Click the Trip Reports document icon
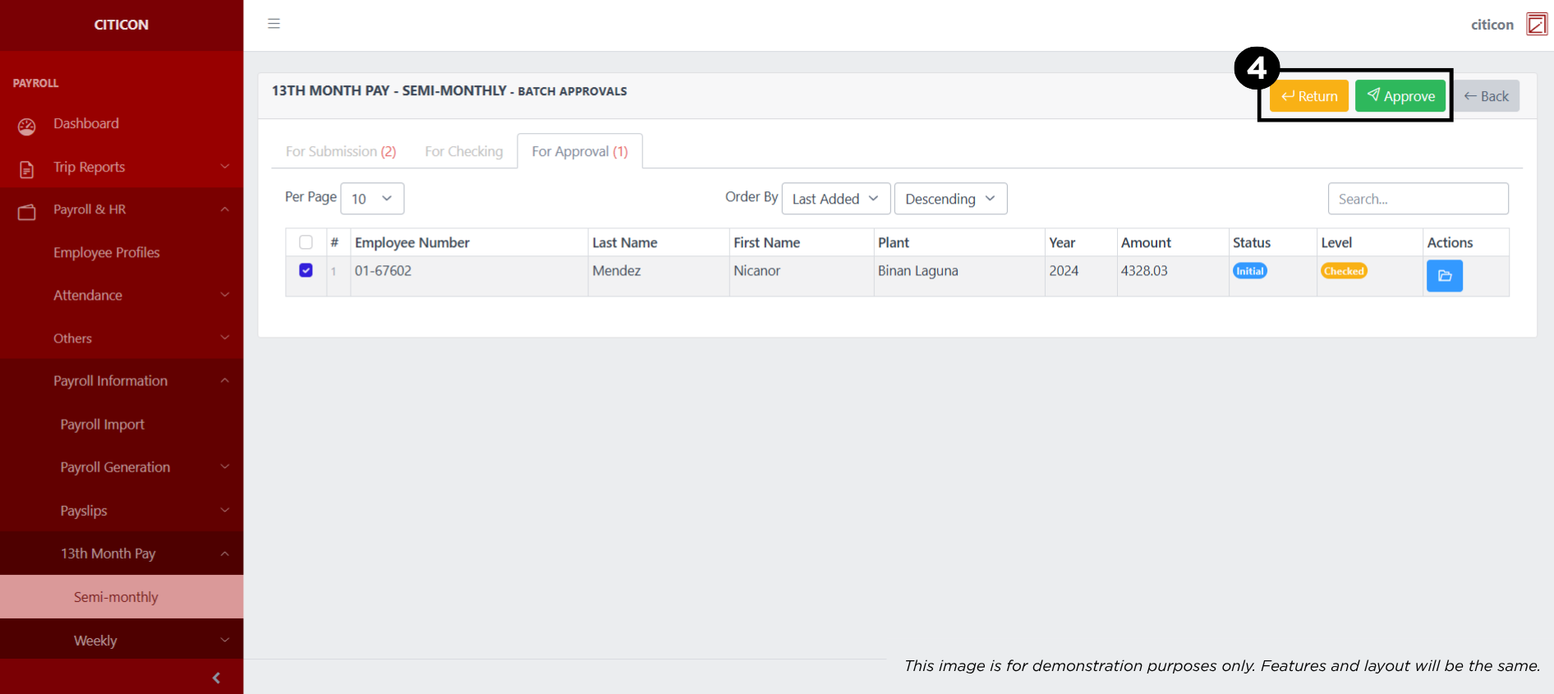The width and height of the screenshot is (1554, 694). point(27,169)
